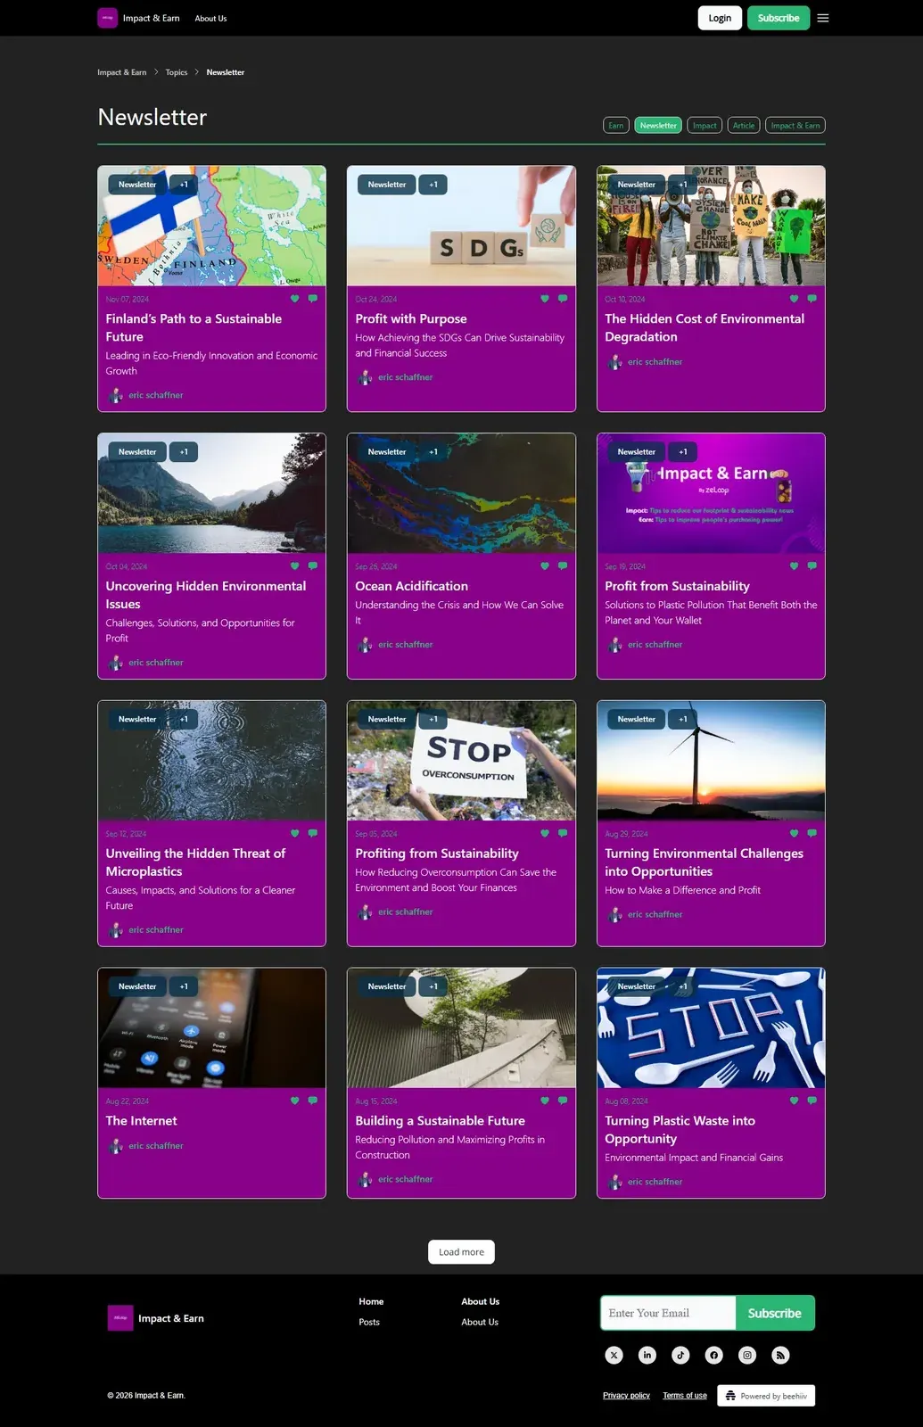
Task: Open the LinkedIn icon in footer
Action: click(647, 1355)
